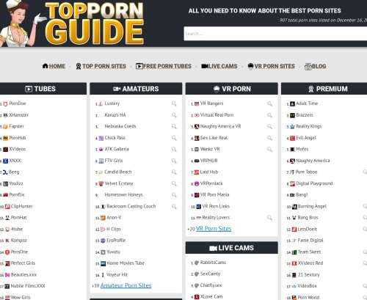Click 'Mofos' in the PREMIUM list
Image resolution: width=367 pixels, height=300 pixels.
click(302, 149)
